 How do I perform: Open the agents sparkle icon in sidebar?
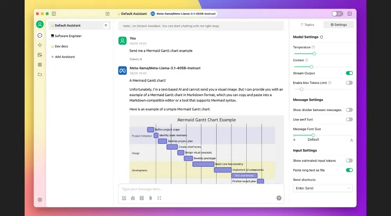[40, 45]
